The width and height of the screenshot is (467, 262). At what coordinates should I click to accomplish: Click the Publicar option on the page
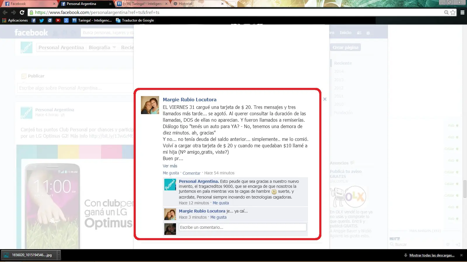coord(33,76)
